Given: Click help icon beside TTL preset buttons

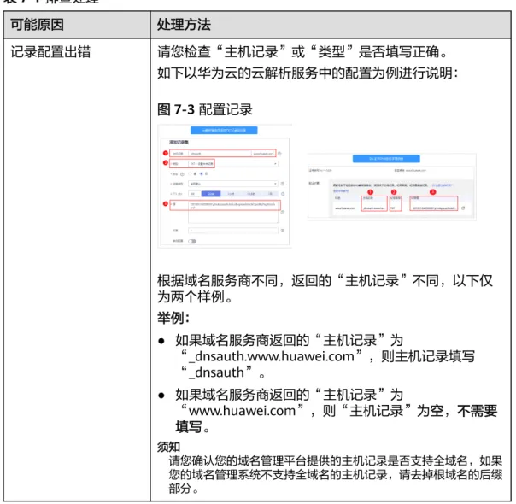Looking at the screenshot, I should [283, 194].
